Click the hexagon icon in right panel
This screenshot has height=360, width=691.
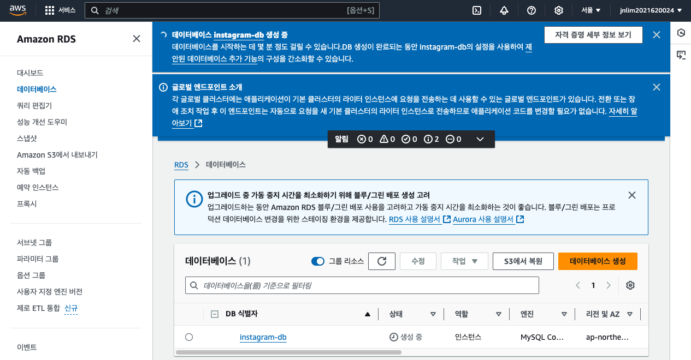tap(681, 33)
